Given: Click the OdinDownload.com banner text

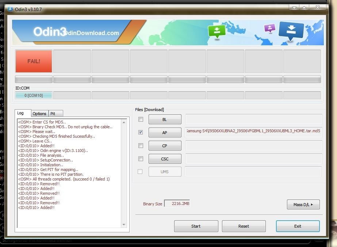Looking at the screenshot, I should [x=91, y=33].
